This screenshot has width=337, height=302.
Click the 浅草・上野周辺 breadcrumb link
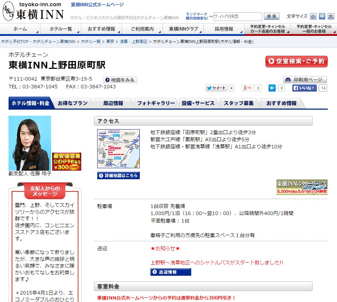pyautogui.click(x=133, y=42)
